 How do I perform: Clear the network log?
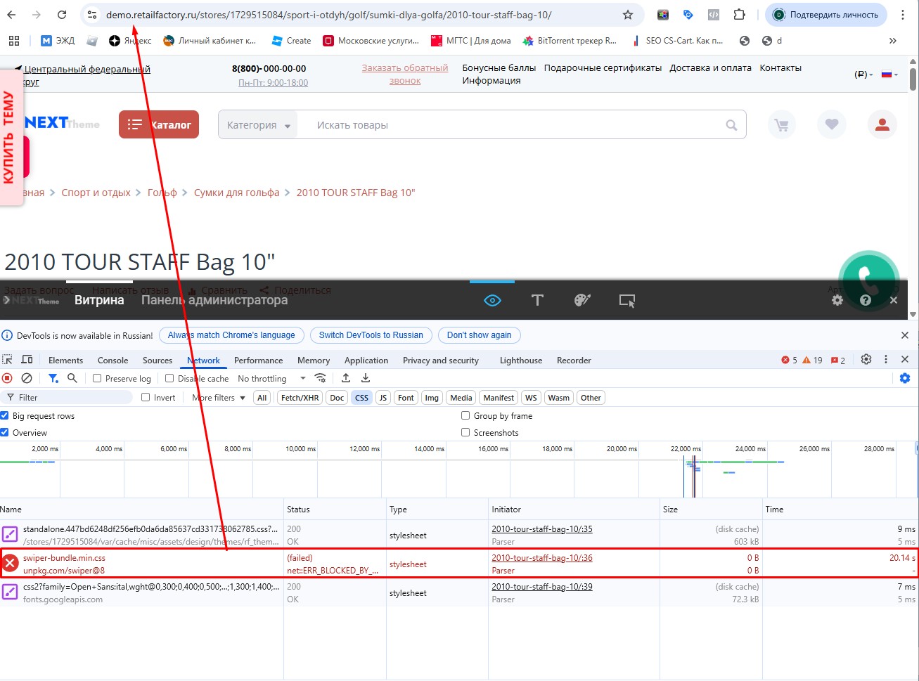click(27, 378)
